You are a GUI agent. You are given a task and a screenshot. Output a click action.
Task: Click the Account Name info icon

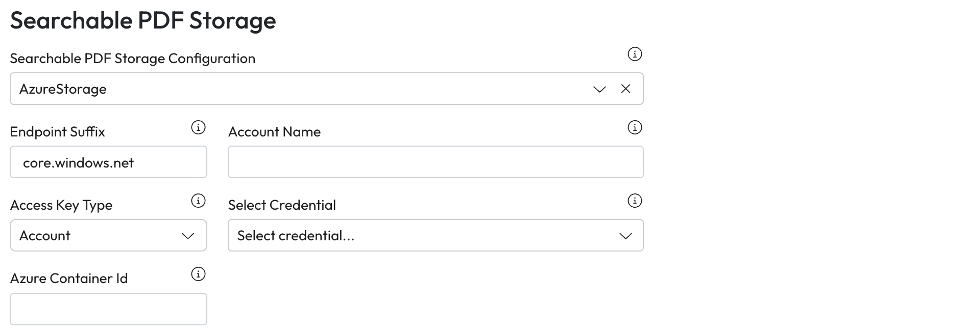[x=634, y=127]
